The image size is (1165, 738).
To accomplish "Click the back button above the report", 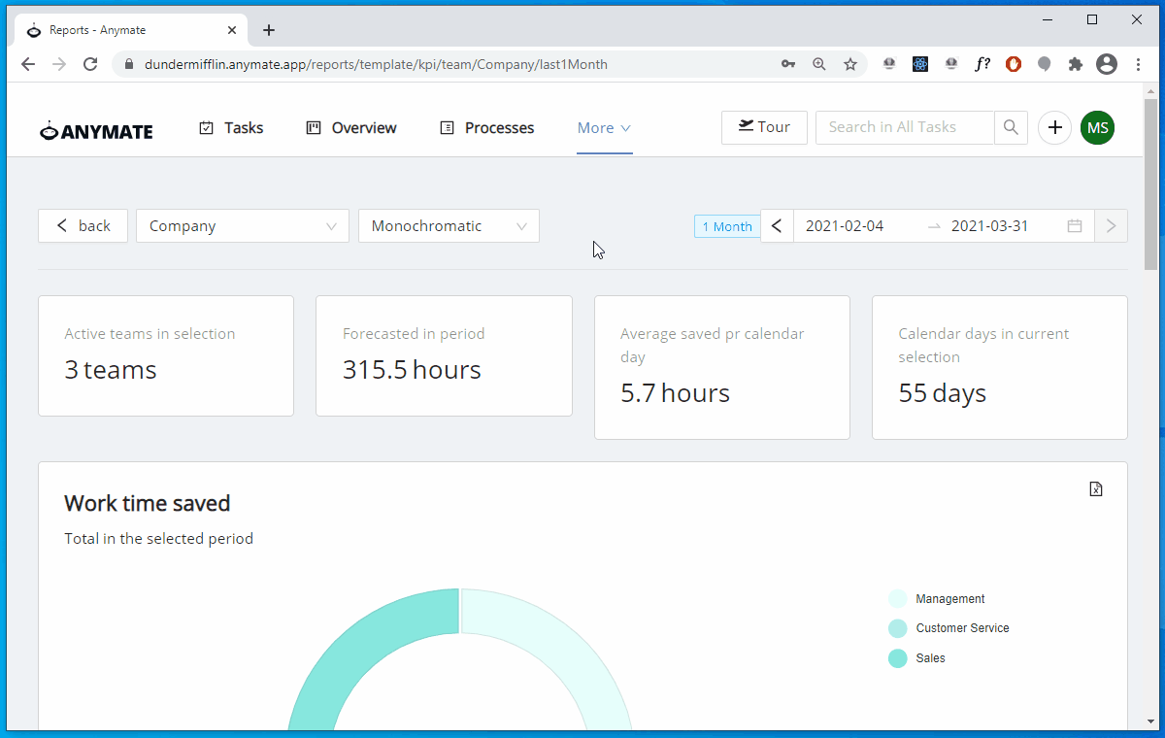I will coord(83,225).
